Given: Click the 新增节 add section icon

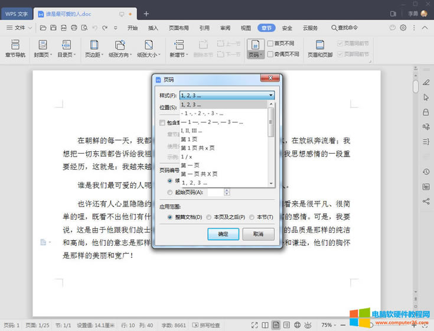Looking at the screenshot, I should pyautogui.click(x=178, y=45).
